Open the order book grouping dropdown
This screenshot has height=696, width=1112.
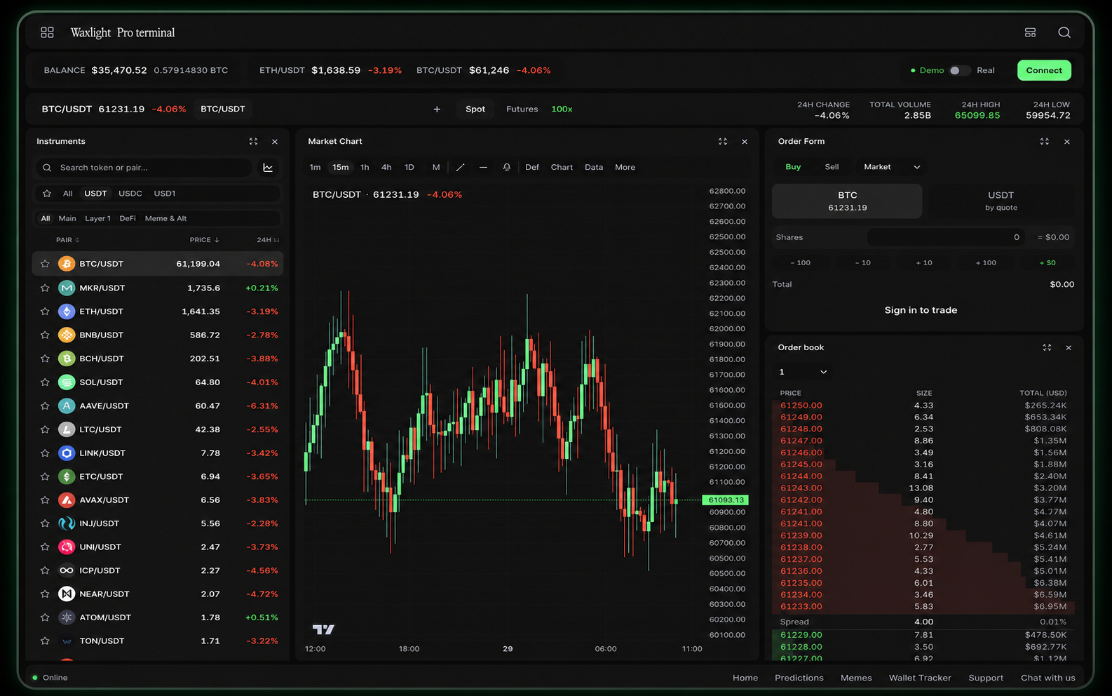(803, 372)
